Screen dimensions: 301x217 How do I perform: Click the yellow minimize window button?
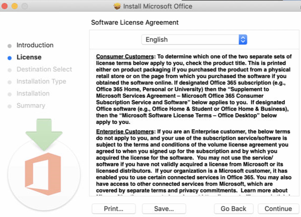(15, 6)
